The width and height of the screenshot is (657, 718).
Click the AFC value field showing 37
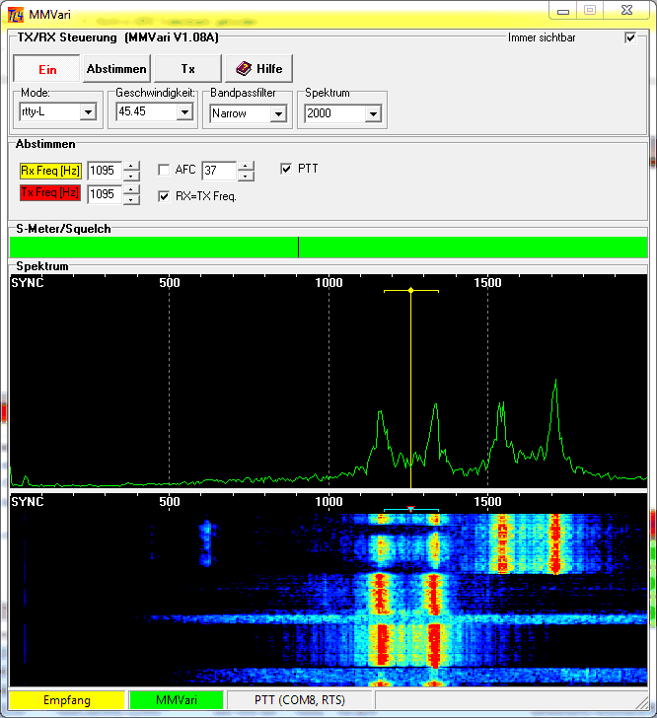(x=219, y=171)
